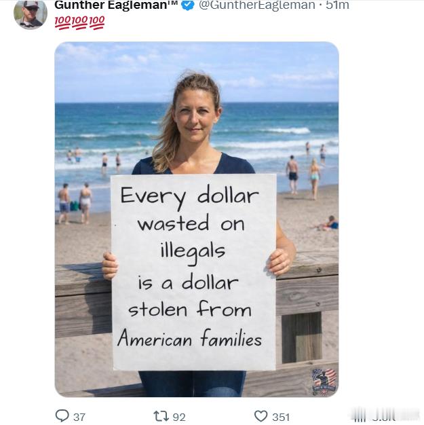Open Gunther Eagleman's profile avatar
The height and width of the screenshot is (425, 424).
[31, 14]
